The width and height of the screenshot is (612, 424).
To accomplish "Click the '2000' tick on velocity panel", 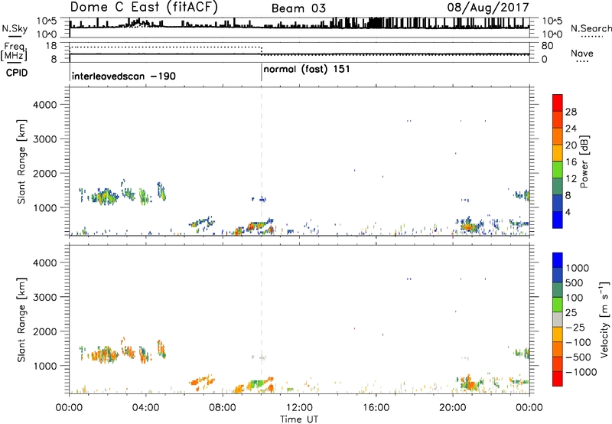I will pyautogui.click(x=44, y=331).
